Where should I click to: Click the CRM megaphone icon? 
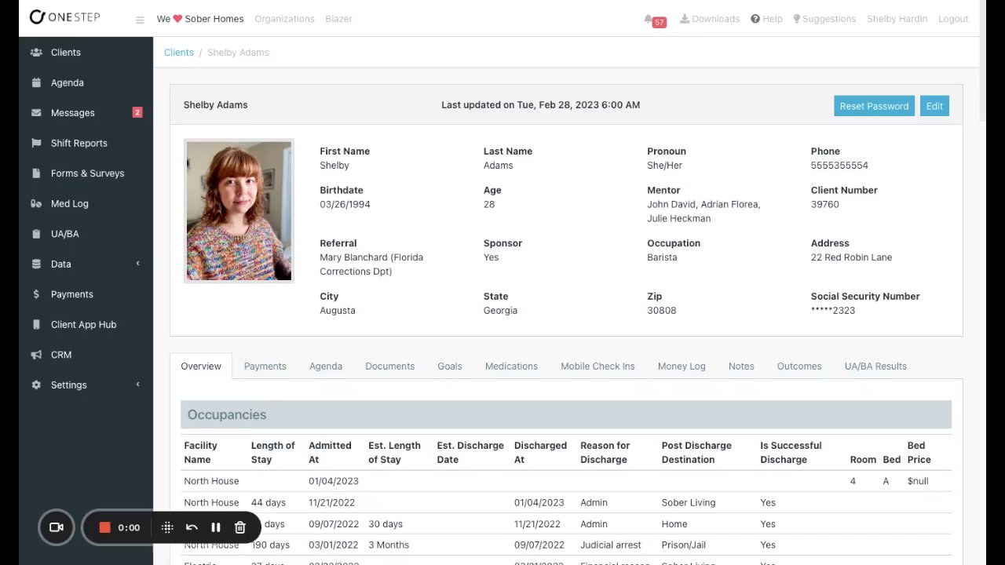(36, 355)
